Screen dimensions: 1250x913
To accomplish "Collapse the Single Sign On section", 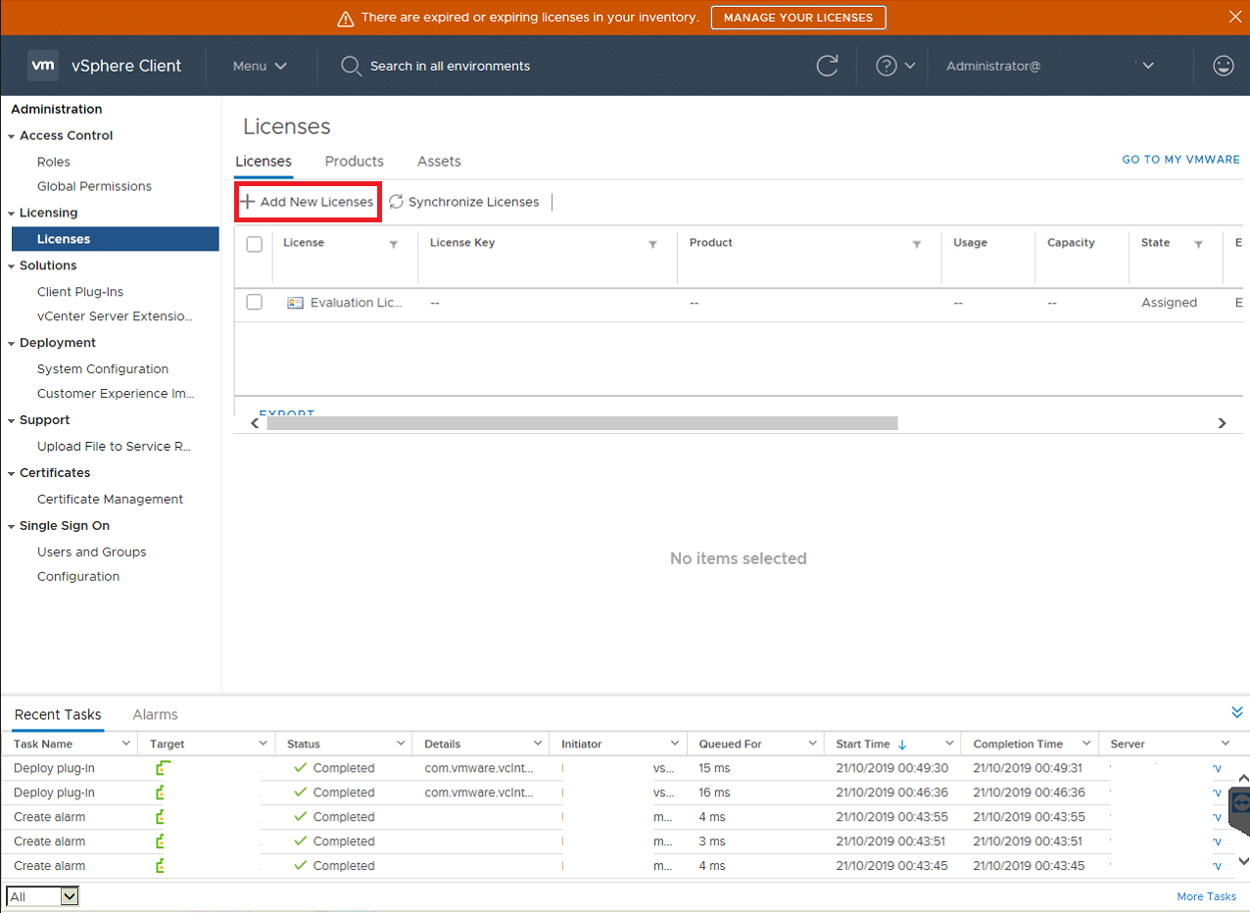I will [11, 526].
